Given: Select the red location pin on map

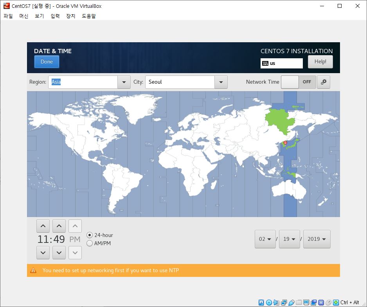Looking at the screenshot, I should coord(285,143).
